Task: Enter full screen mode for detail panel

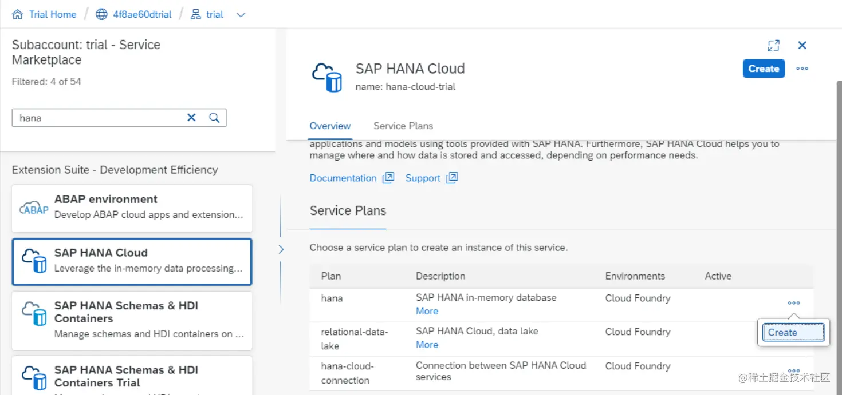Action: (x=774, y=46)
